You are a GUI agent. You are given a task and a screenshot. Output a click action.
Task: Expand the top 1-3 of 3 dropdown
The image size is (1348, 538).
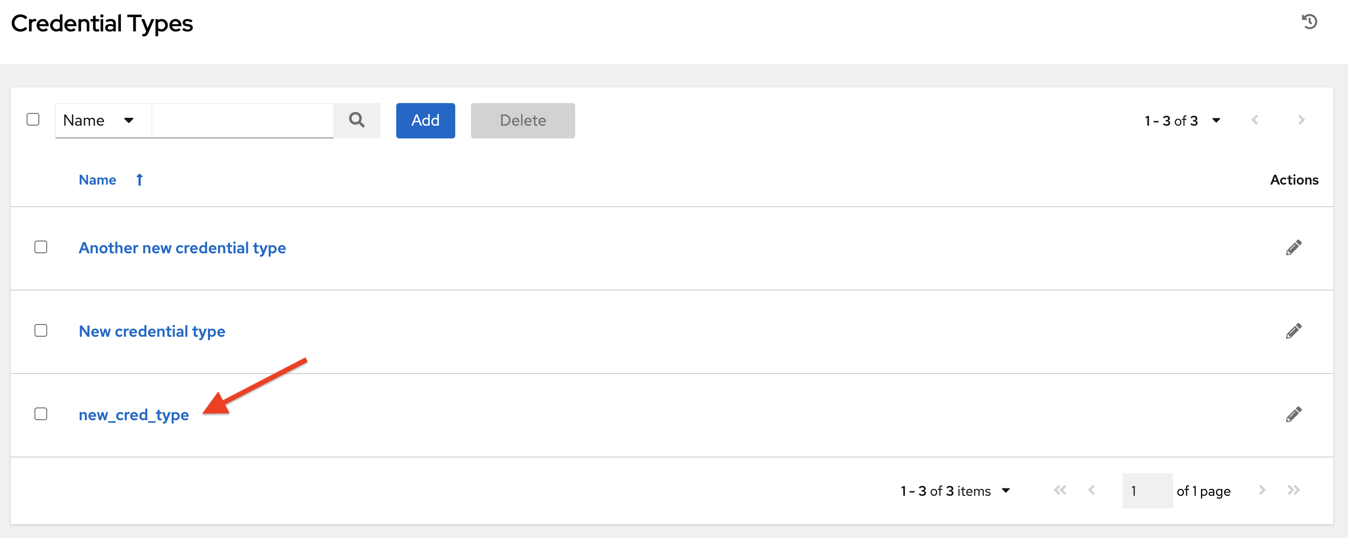[1216, 120]
